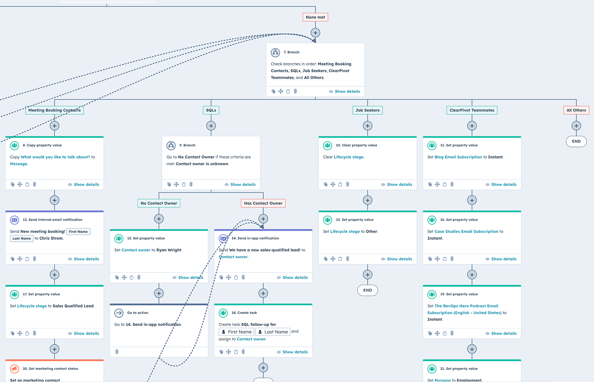This screenshot has height=382, width=594.
Task: Click the megaphone icon on 20. Set marketing contact status
Action: coord(15,369)
